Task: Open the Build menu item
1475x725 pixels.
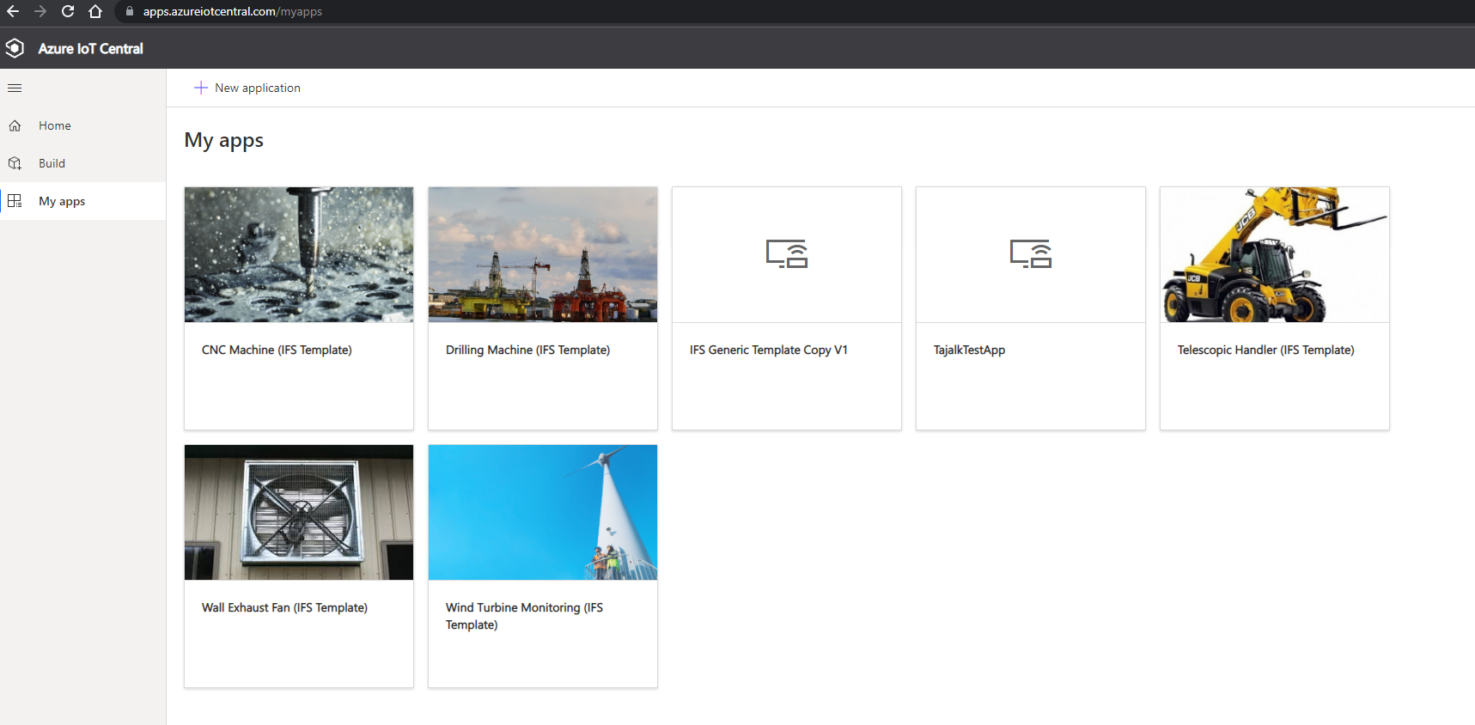Action: coord(52,163)
